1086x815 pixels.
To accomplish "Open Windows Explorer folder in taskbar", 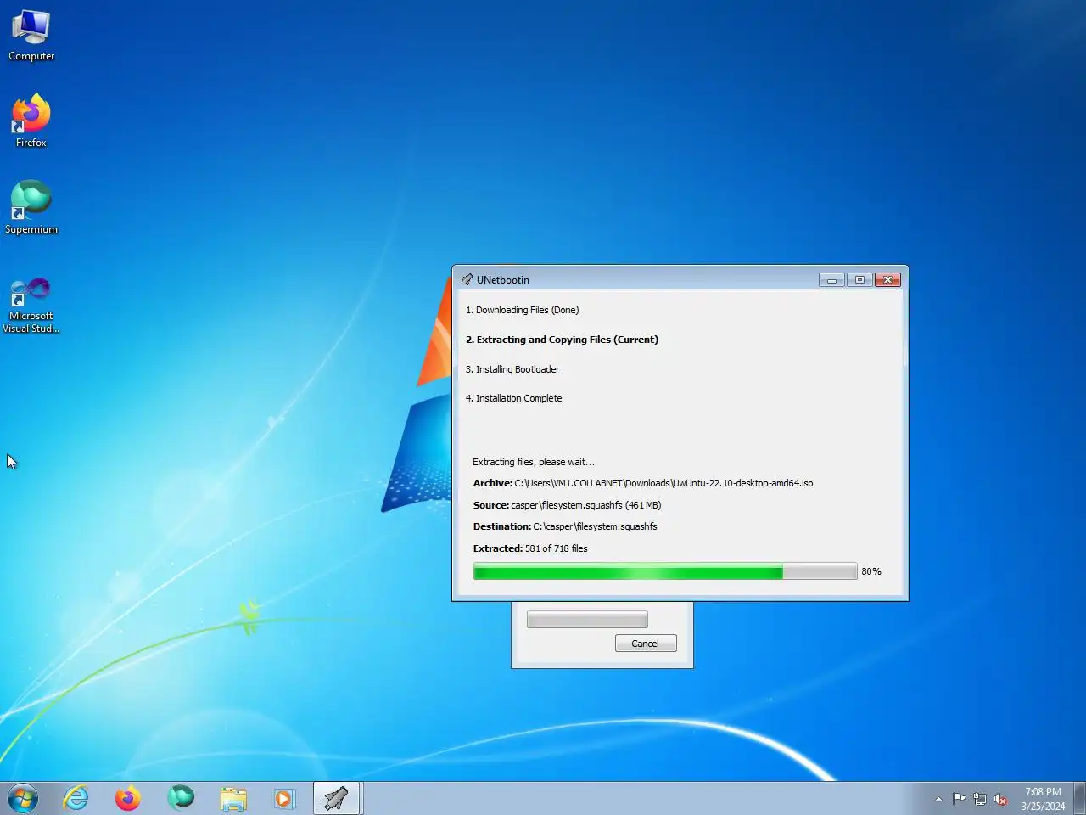I will (x=233, y=799).
